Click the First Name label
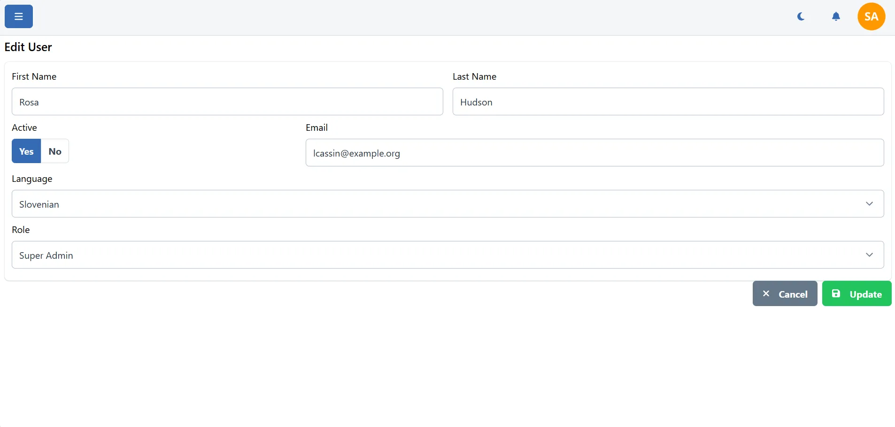Screen dimensions: 895x427 34,76
